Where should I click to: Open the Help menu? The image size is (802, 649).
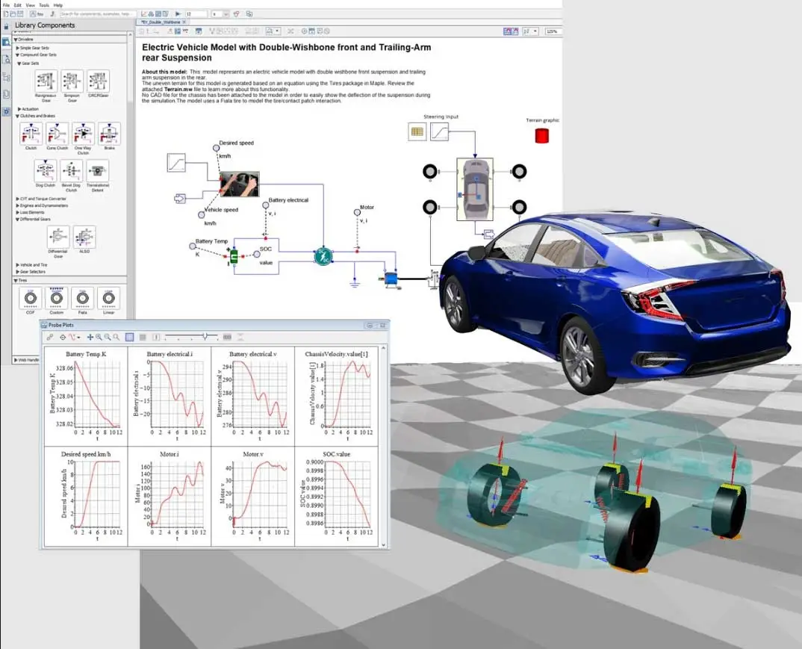tap(57, 5)
